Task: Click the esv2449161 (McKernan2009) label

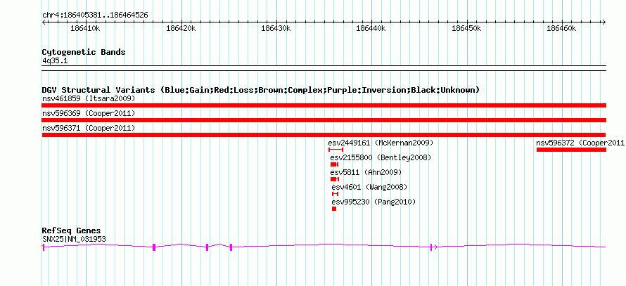Action: (x=381, y=143)
